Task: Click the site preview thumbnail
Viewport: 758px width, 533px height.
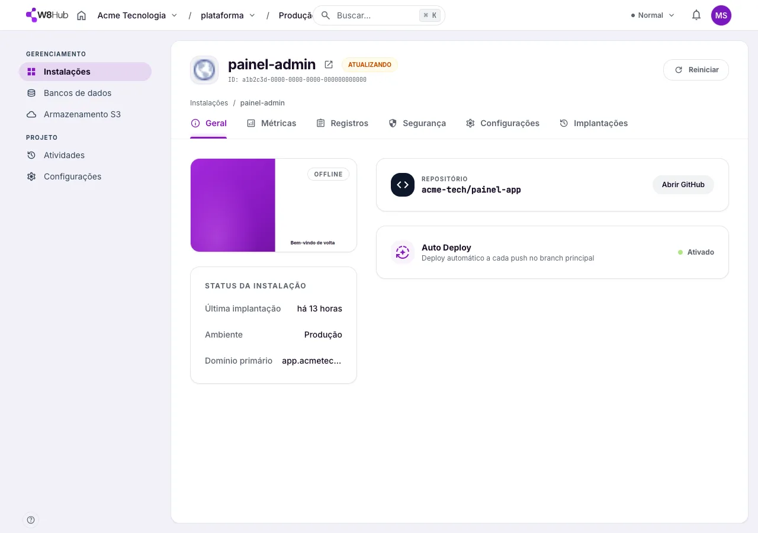Action: coord(274,205)
